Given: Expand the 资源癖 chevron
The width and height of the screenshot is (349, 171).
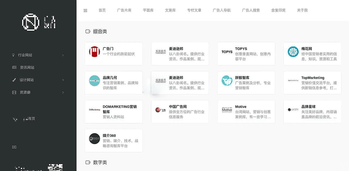Looking at the screenshot, I should (63, 92).
